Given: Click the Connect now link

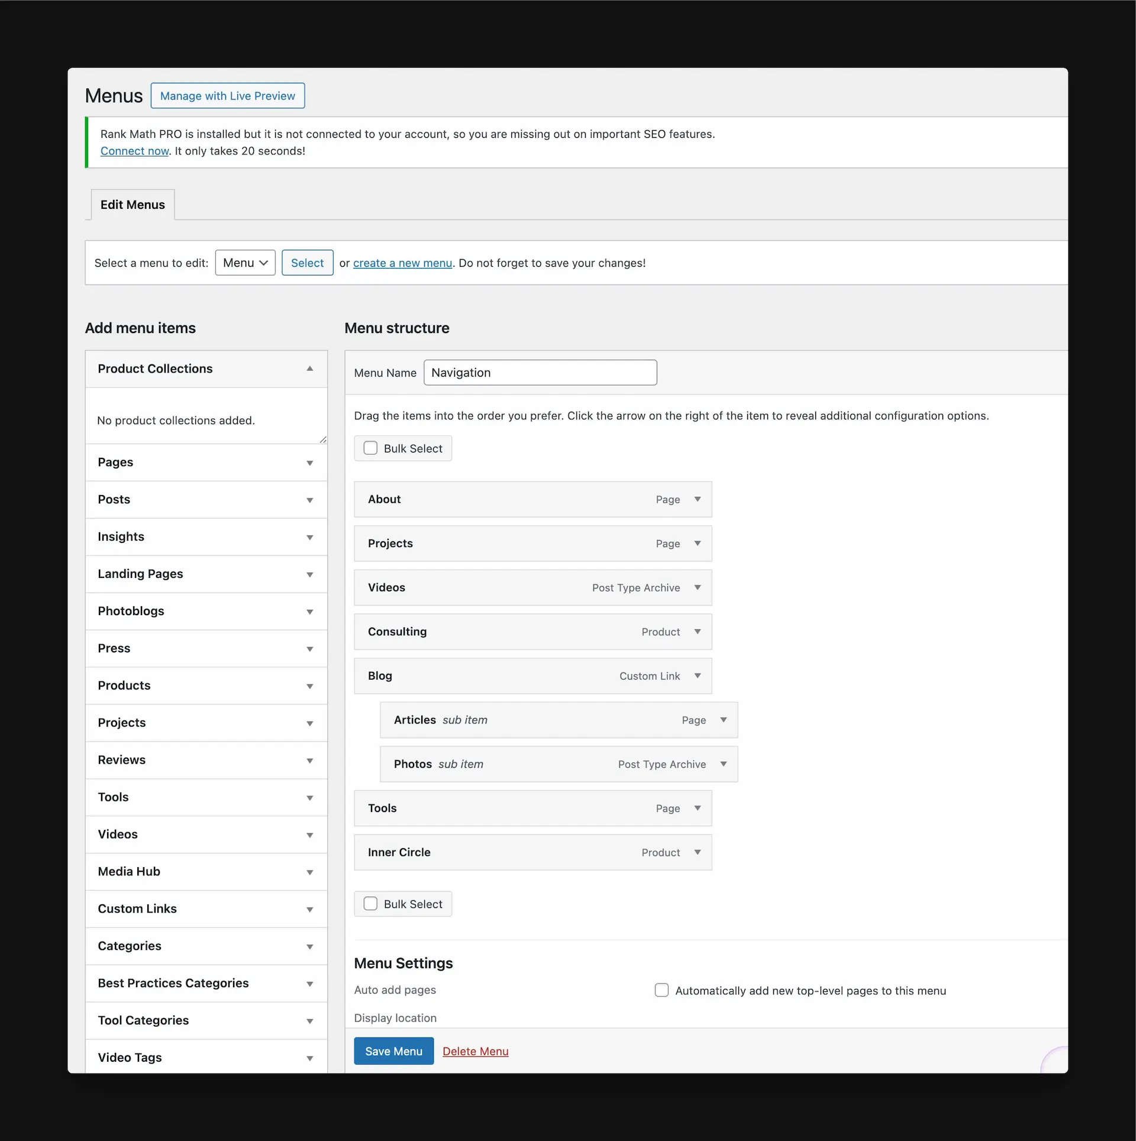Looking at the screenshot, I should 134,151.
